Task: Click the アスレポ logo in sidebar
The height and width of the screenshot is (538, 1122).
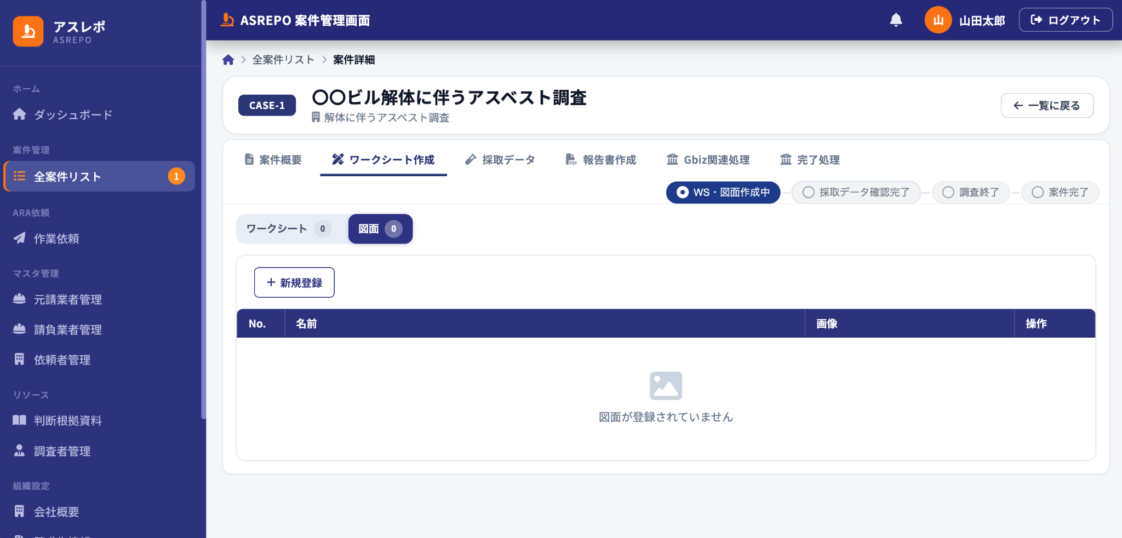Action: coord(59,32)
